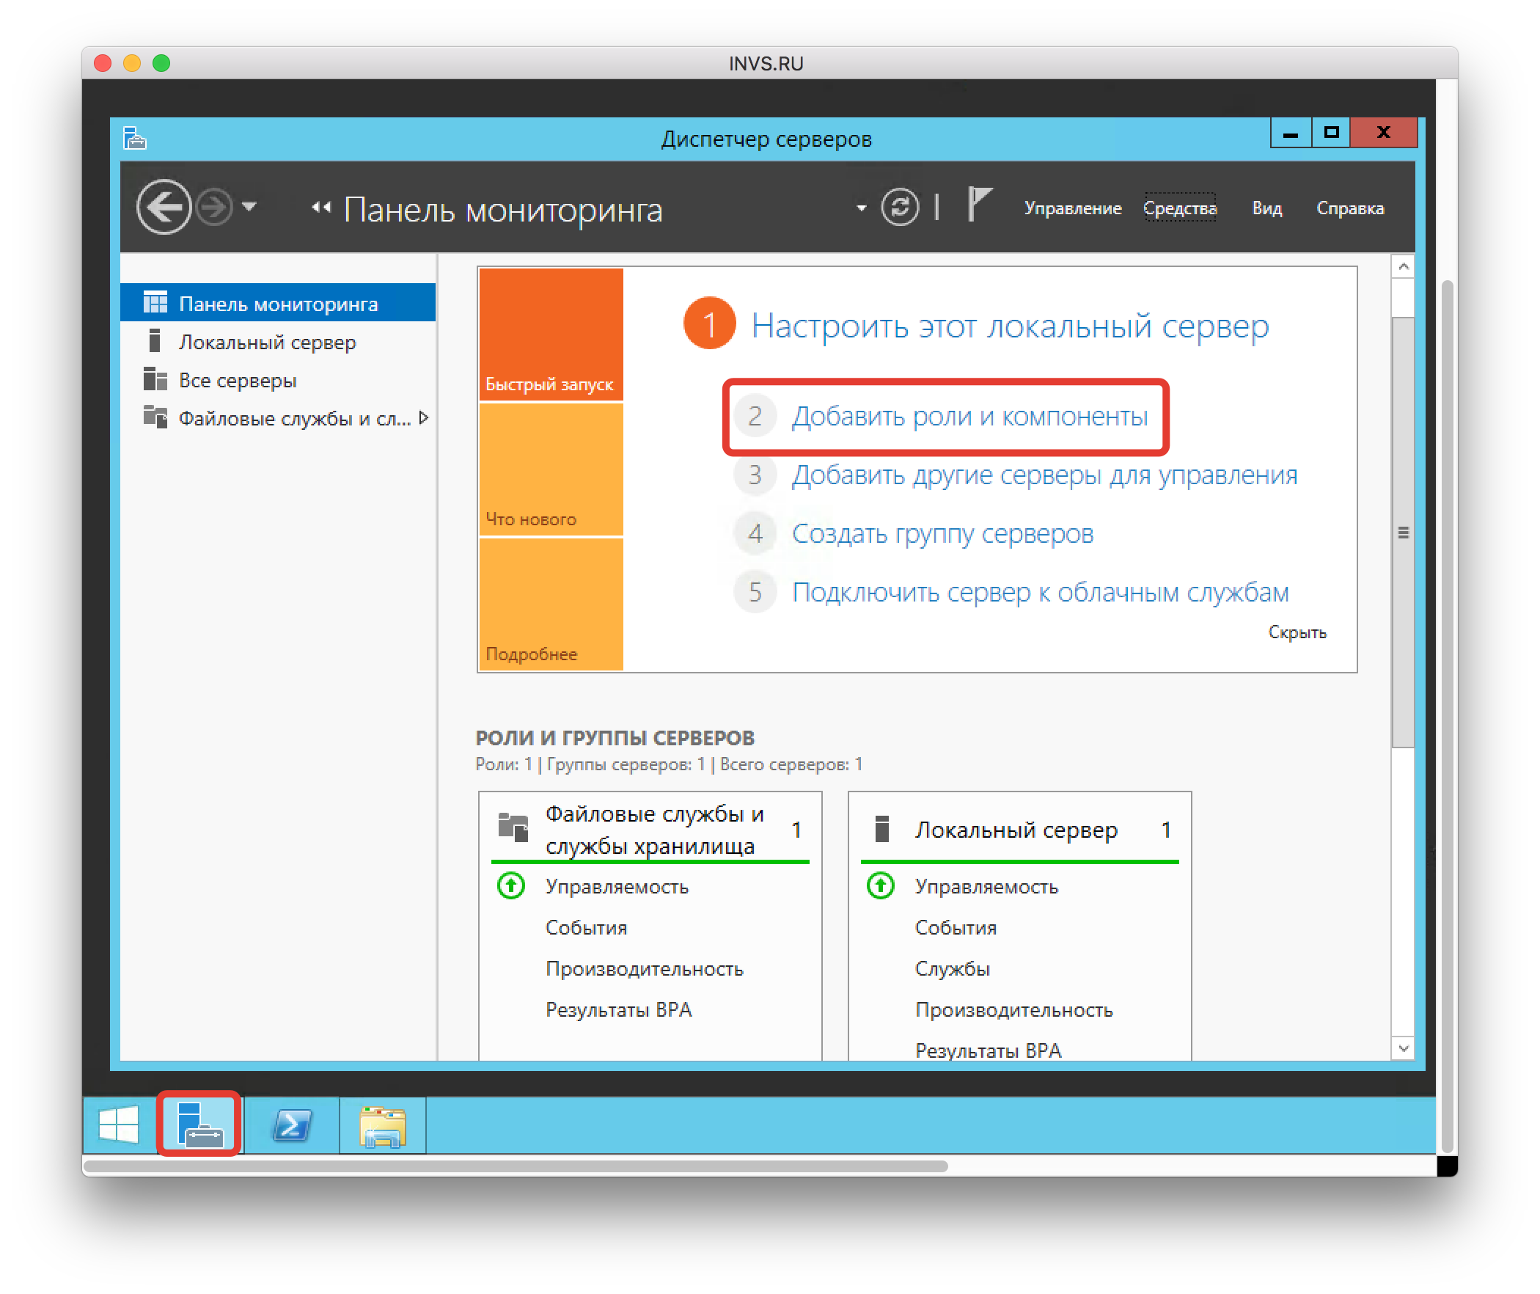Click green status icon in Локальный сервер tile
The image size is (1540, 1294).
(x=881, y=885)
